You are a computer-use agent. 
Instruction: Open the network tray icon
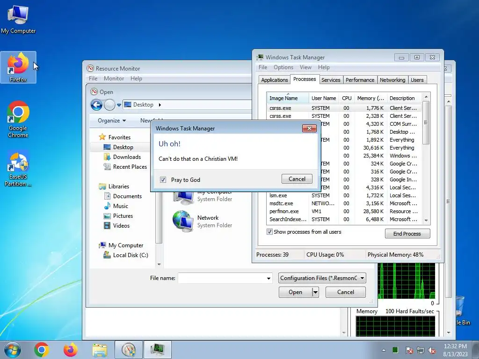(421, 350)
